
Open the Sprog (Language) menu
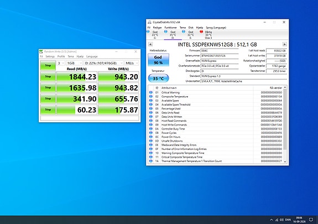pyautogui.click(x=216, y=28)
